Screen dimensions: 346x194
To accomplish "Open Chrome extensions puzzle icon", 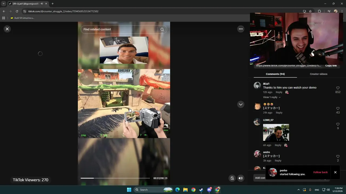I will click(319, 11).
